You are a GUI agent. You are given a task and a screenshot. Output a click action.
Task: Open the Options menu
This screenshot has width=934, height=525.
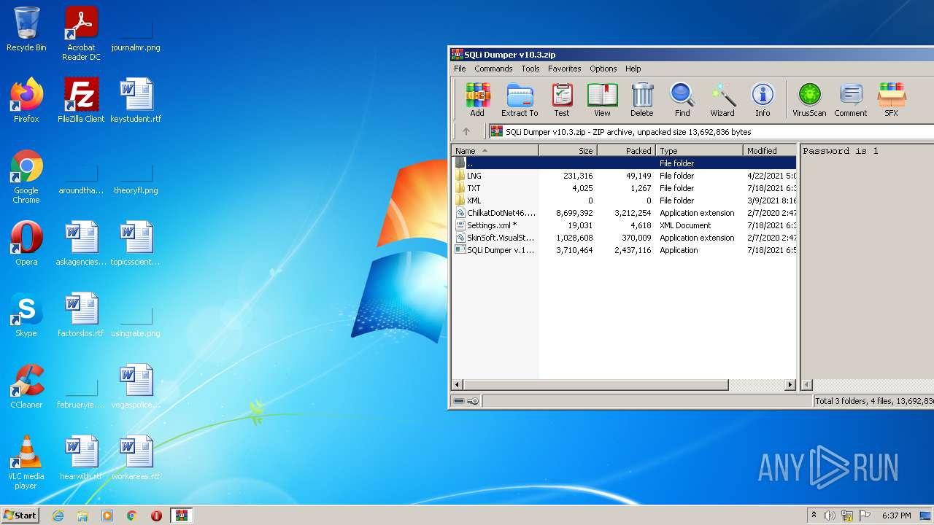pos(603,69)
